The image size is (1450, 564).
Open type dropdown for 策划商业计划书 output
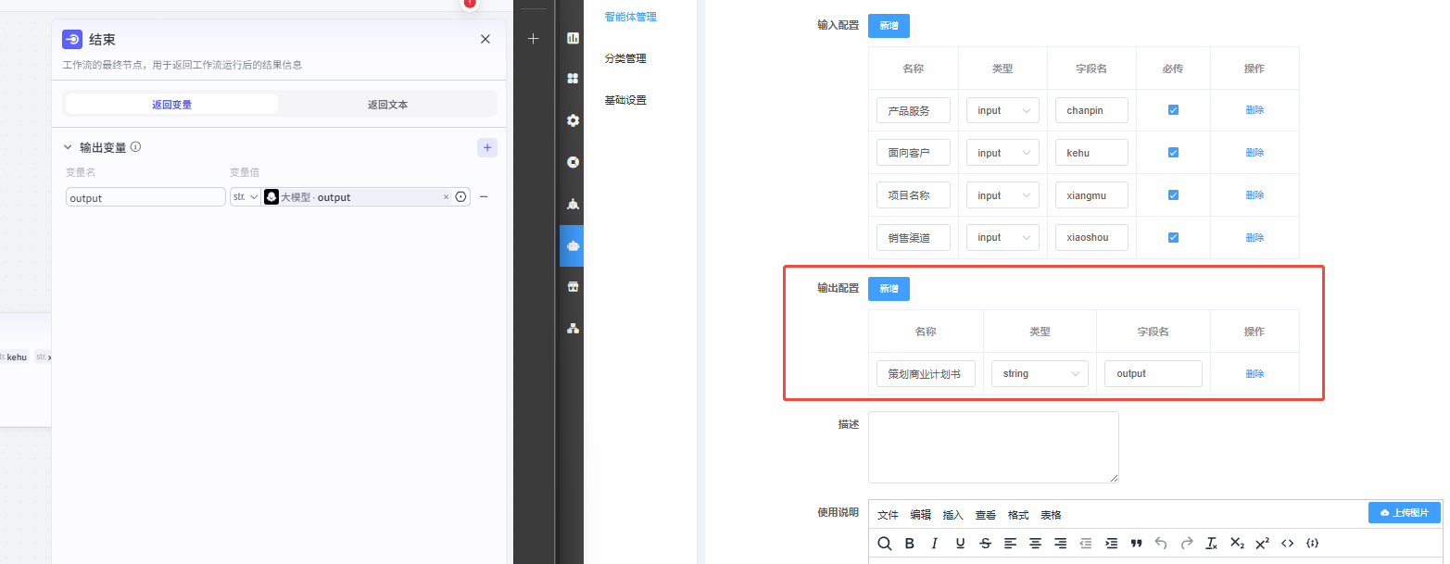tap(1039, 374)
